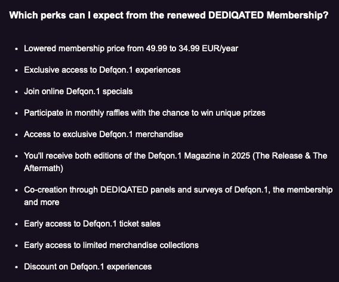Click the bullet before Join online specials

(17, 92)
